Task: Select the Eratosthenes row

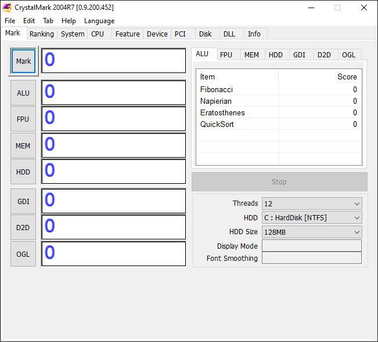Action: coord(279,112)
